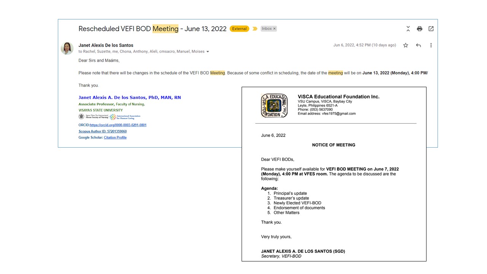Print the rescheduled meeting email
Image resolution: width=487 pixels, height=274 pixels.
tap(419, 29)
